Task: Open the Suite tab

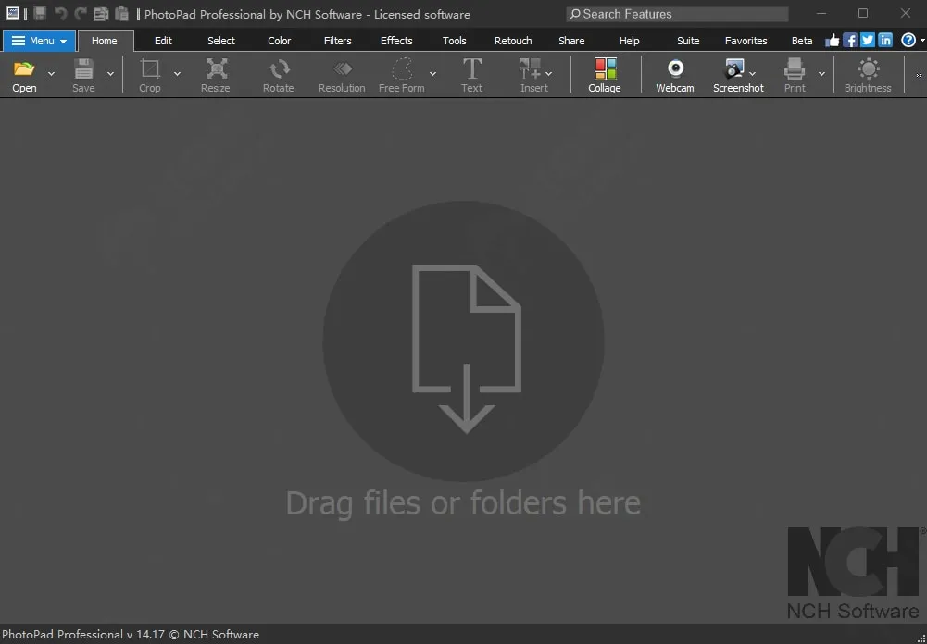Action: click(688, 41)
